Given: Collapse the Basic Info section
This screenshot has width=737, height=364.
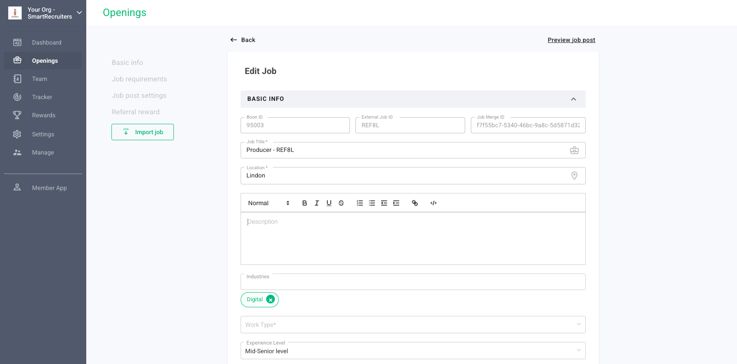Looking at the screenshot, I should coord(573,99).
